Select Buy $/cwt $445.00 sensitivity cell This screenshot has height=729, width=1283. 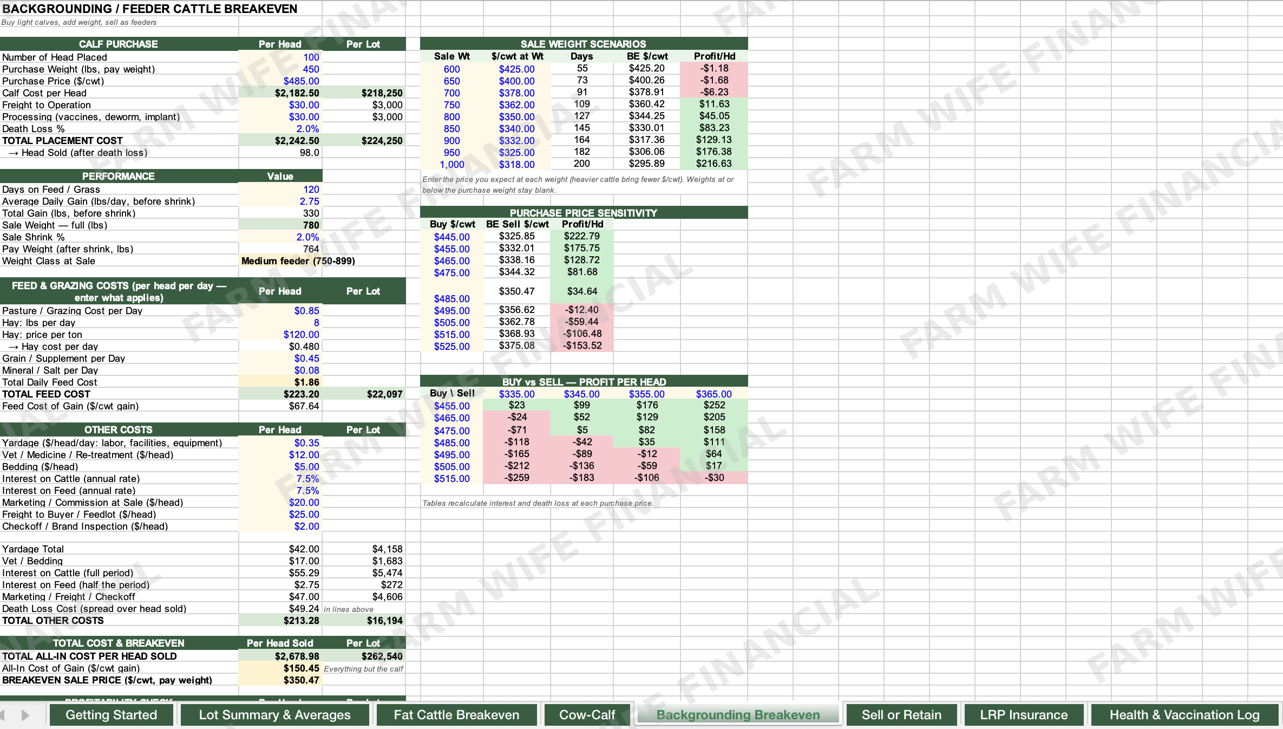coord(452,237)
